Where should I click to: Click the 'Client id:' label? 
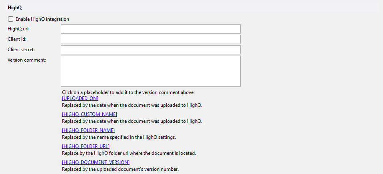point(17,39)
